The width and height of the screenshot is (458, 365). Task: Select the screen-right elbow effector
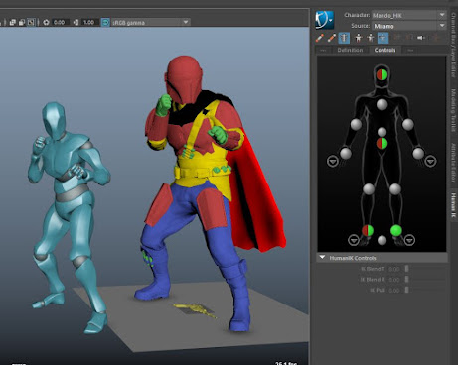point(408,124)
